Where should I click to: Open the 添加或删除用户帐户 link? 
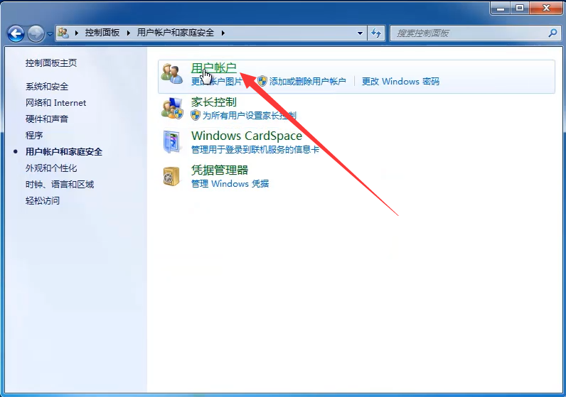coord(307,82)
